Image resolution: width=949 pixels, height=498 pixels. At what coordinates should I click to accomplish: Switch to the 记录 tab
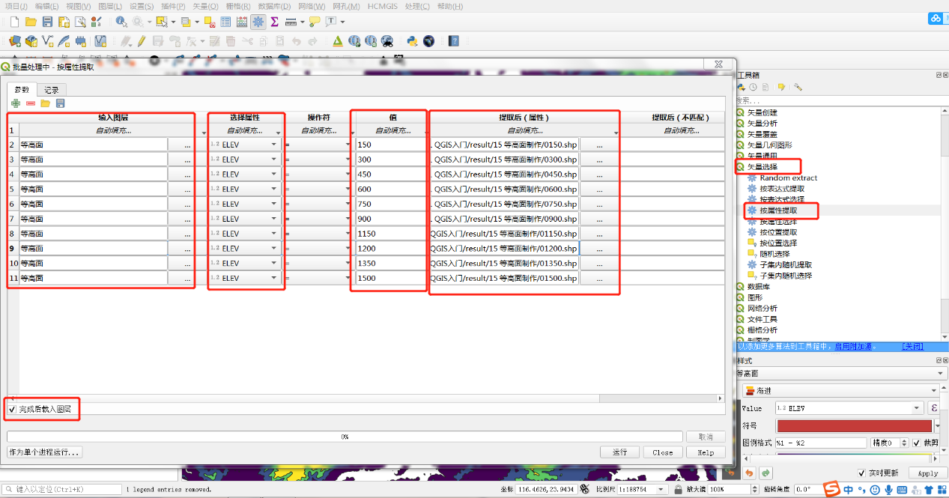[51, 90]
